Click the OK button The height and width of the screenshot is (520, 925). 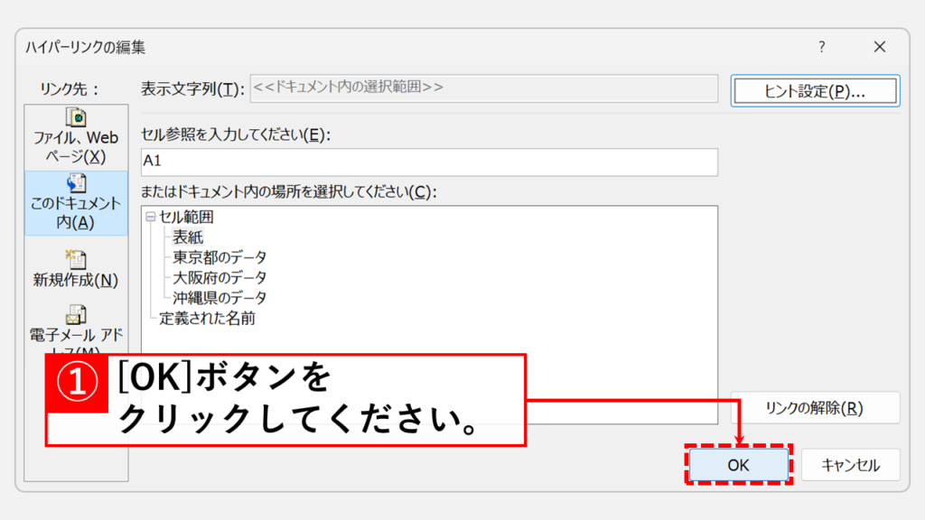point(739,465)
